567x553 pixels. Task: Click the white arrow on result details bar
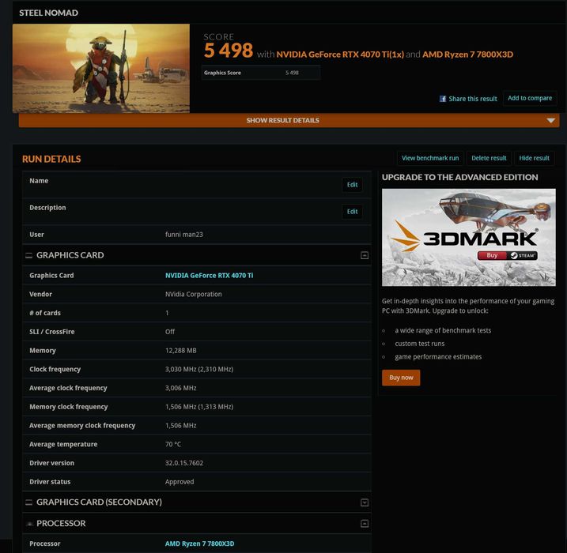[x=550, y=120]
